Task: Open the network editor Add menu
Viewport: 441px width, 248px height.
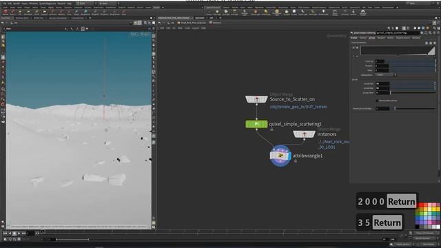Action: (162, 28)
